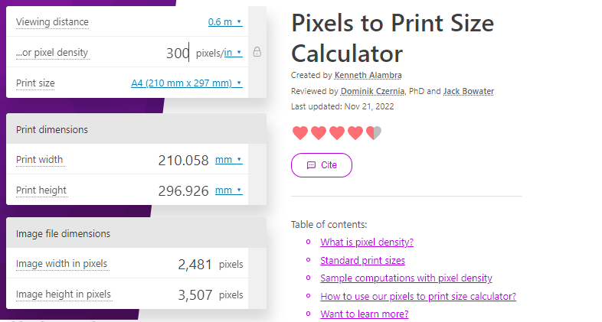Open the pixel density unit dropdown
602x322 pixels.
pyautogui.click(x=233, y=53)
